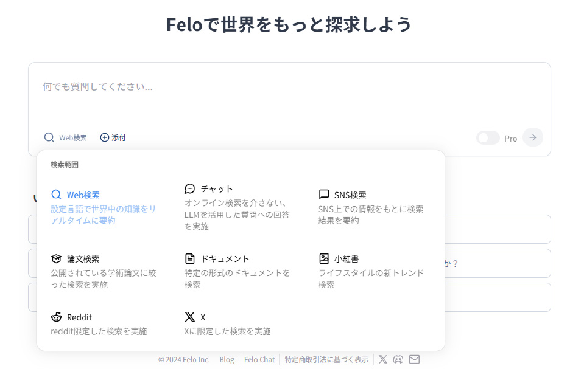This screenshot has height=369, width=570.
Task: Choose Web検索 from search scope menu
Action: 104,207
